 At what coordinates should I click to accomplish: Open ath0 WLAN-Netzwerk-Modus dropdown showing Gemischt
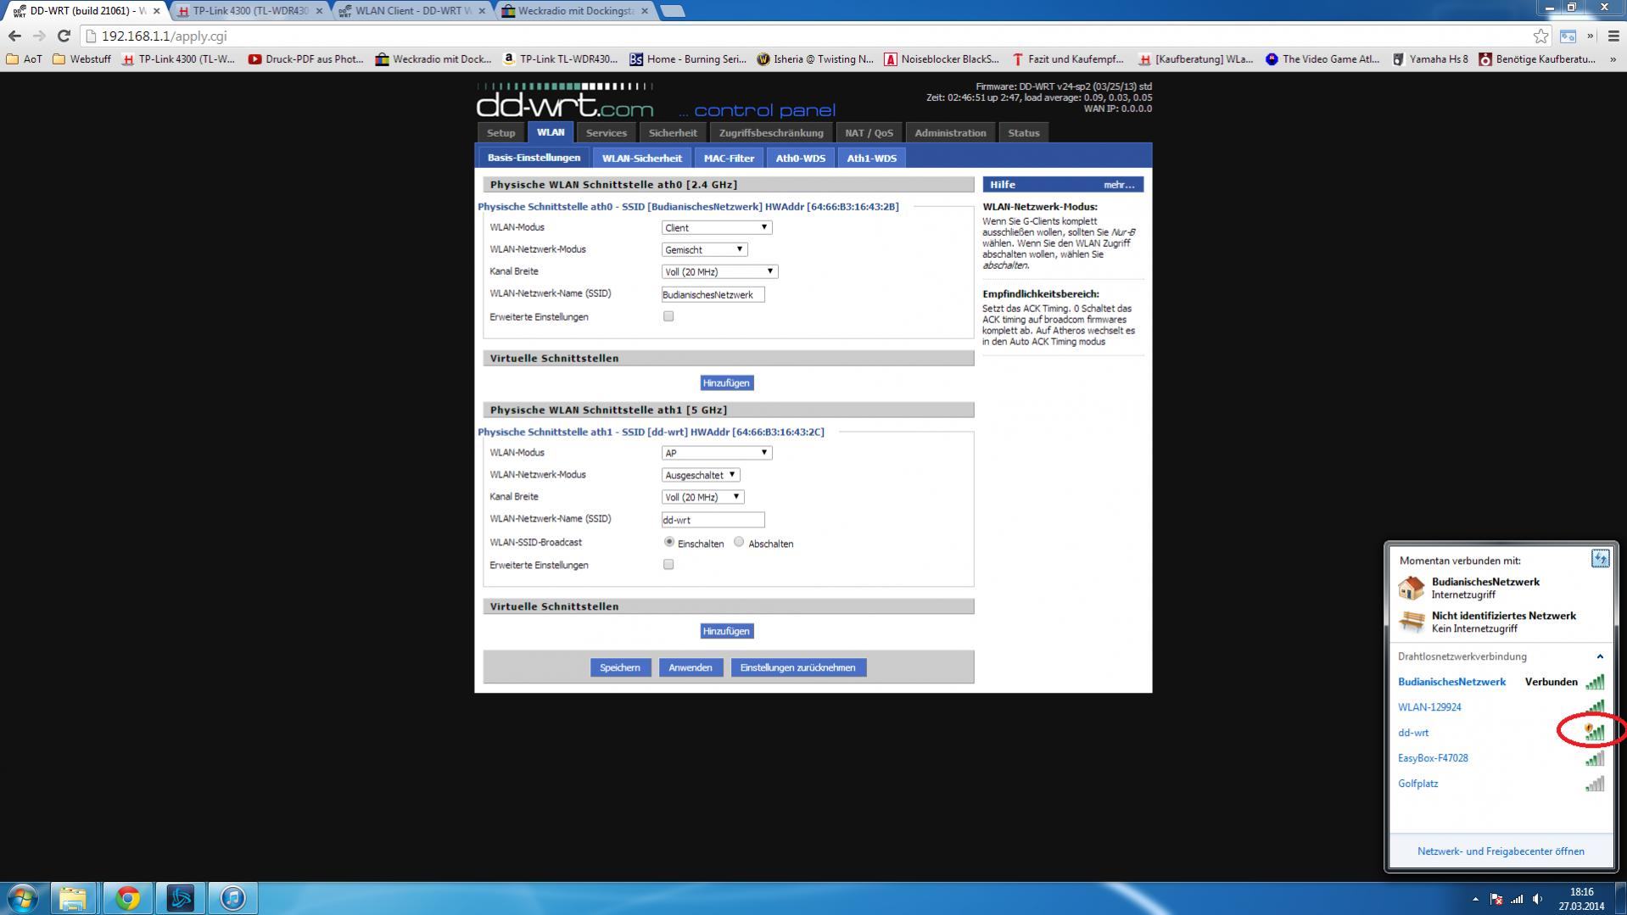point(704,249)
